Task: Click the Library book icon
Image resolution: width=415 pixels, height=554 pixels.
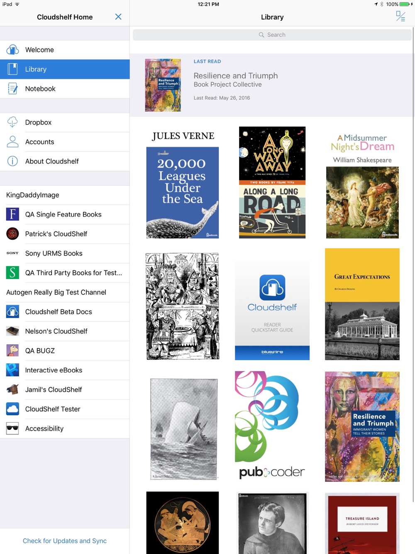Action: pos(12,69)
